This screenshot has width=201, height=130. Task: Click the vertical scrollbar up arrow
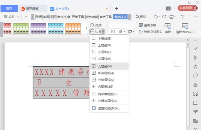click(188, 44)
